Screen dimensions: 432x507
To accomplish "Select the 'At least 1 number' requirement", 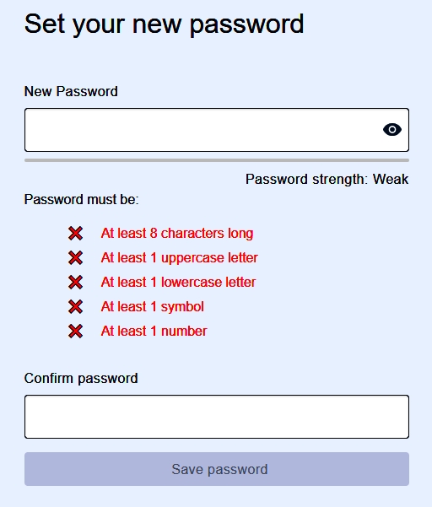I will click(x=154, y=331).
